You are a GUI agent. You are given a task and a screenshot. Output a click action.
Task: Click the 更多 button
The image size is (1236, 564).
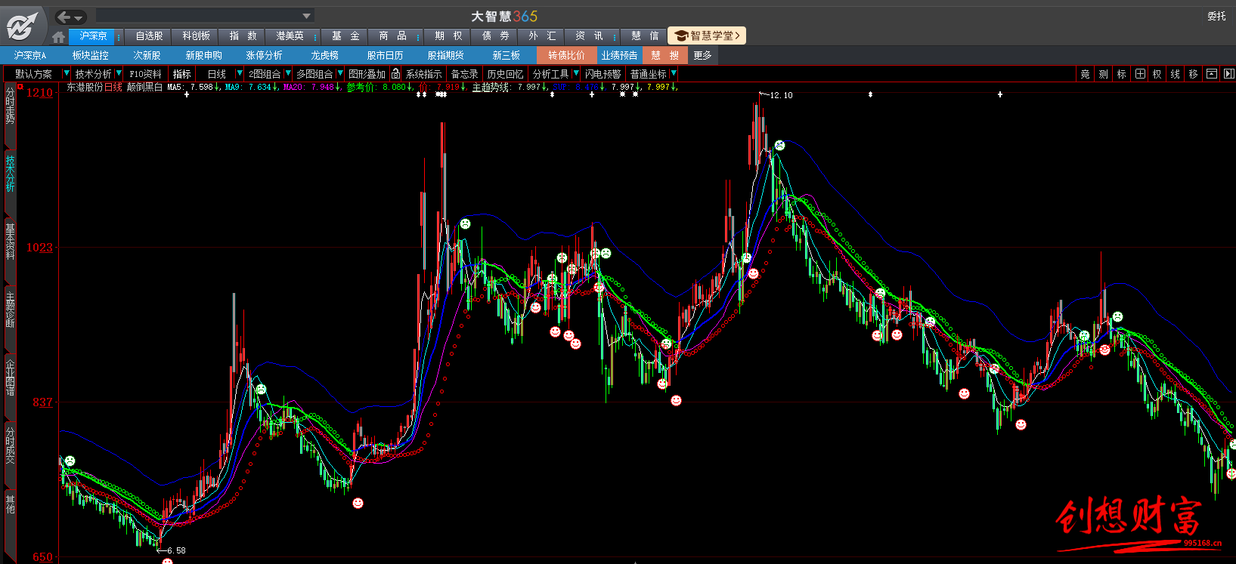pyautogui.click(x=702, y=55)
